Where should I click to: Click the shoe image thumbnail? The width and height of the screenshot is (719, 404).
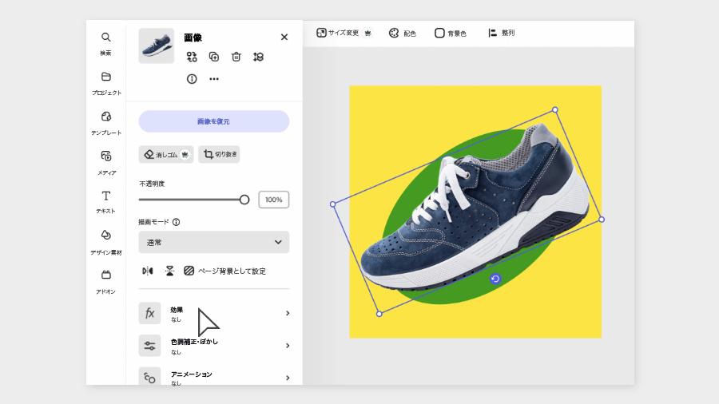[x=157, y=46]
